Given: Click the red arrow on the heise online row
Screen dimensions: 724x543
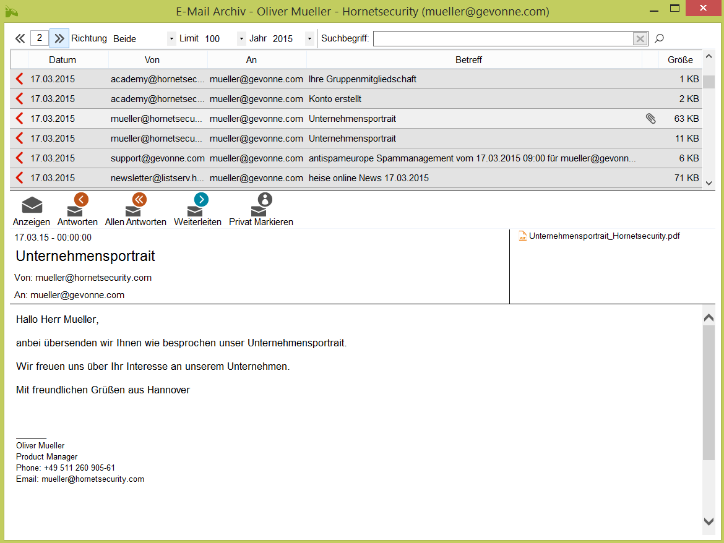Looking at the screenshot, I should pos(19,178).
